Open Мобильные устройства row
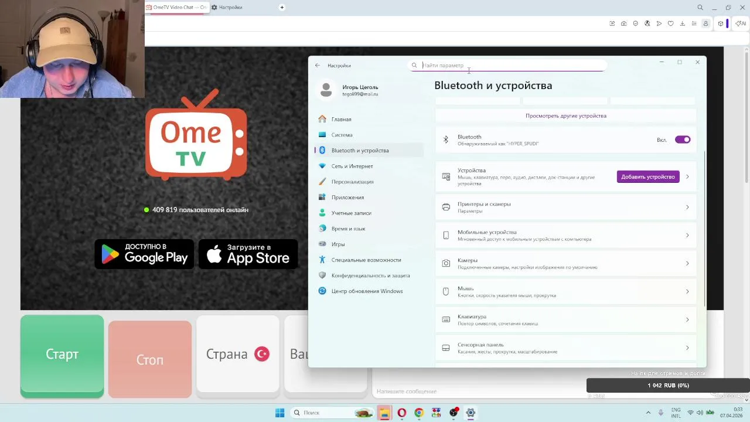This screenshot has height=422, width=750. (x=565, y=235)
